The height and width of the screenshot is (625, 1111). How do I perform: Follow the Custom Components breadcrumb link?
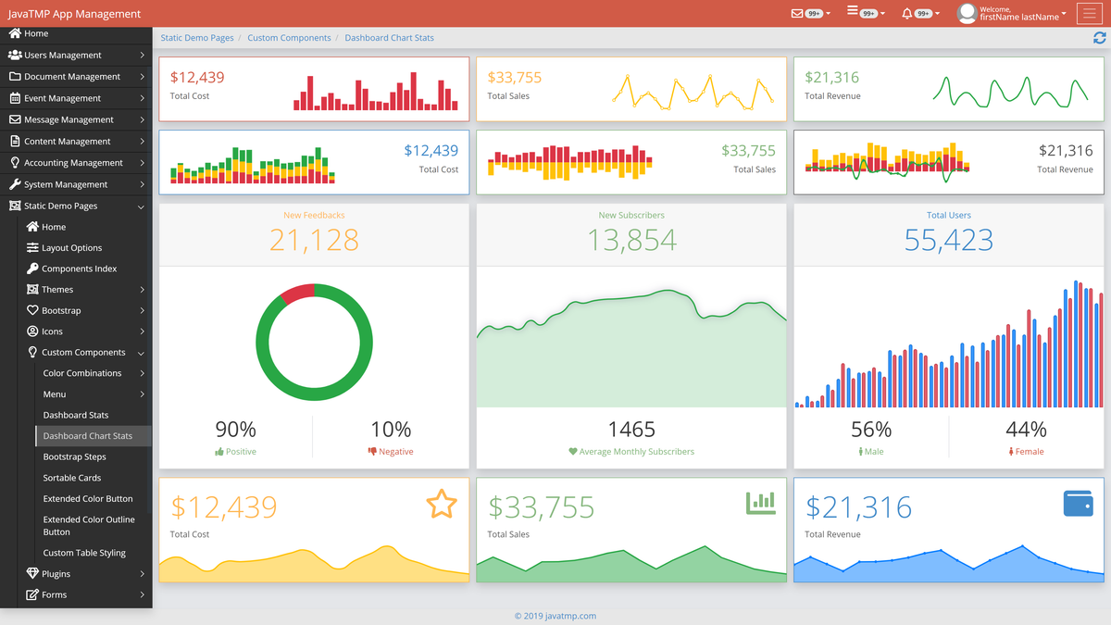[x=290, y=38]
